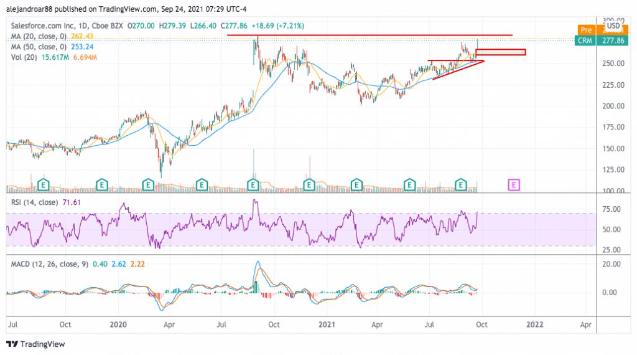
Task: Select the RSI (14, close) indicator legend
Action: tap(34, 202)
